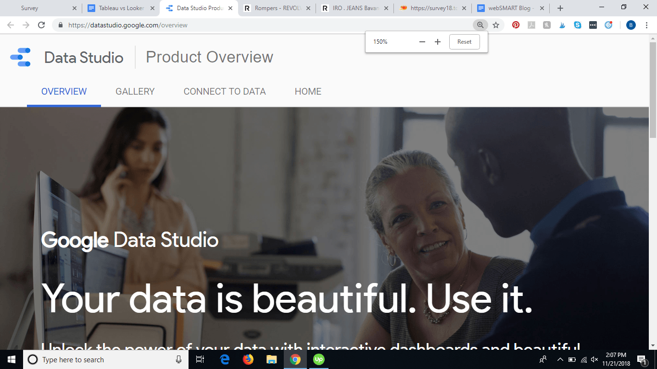Increase zoom with the plus button

tap(438, 42)
